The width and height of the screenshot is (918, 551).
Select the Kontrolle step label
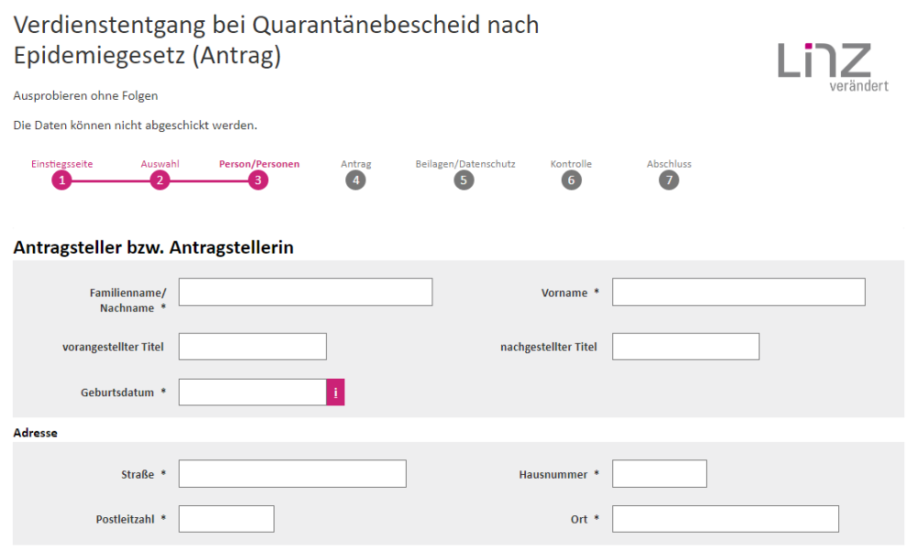click(571, 163)
